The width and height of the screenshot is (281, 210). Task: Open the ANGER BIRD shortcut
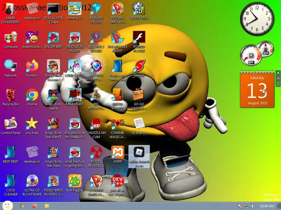pos(54,40)
